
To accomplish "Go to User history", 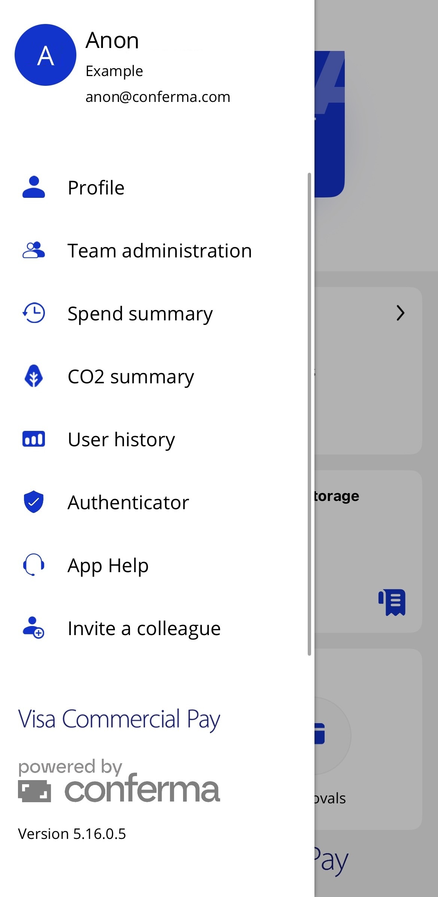I will point(157,439).
